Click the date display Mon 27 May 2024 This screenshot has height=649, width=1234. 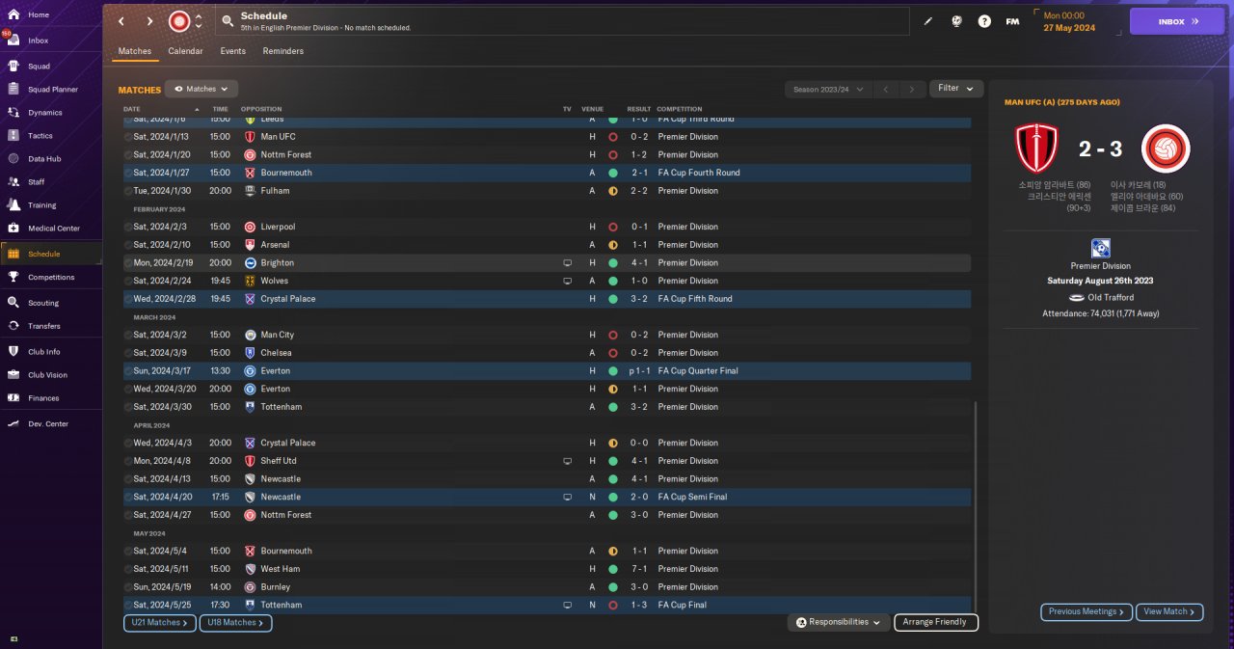(1068, 21)
